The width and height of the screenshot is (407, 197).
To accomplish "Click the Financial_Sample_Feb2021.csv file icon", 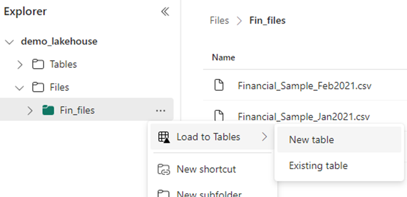I will pyautogui.click(x=219, y=85).
